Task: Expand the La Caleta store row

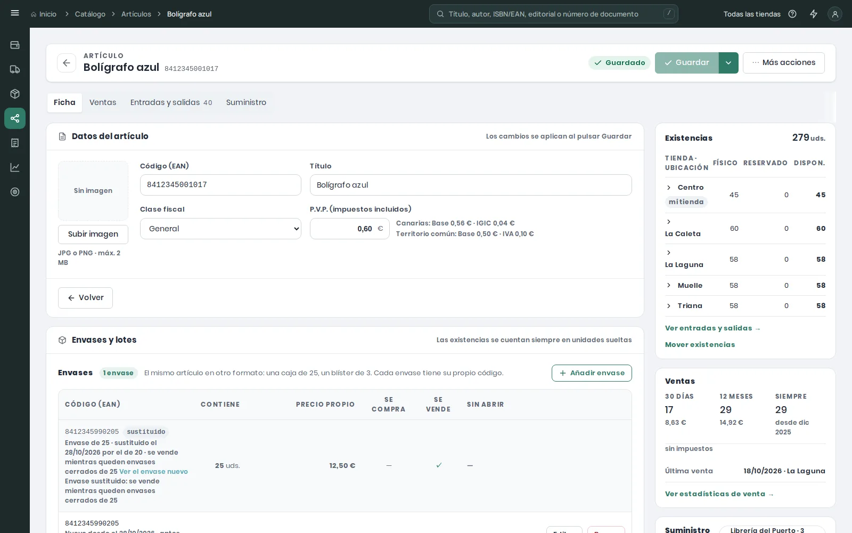Action: pyautogui.click(x=669, y=222)
